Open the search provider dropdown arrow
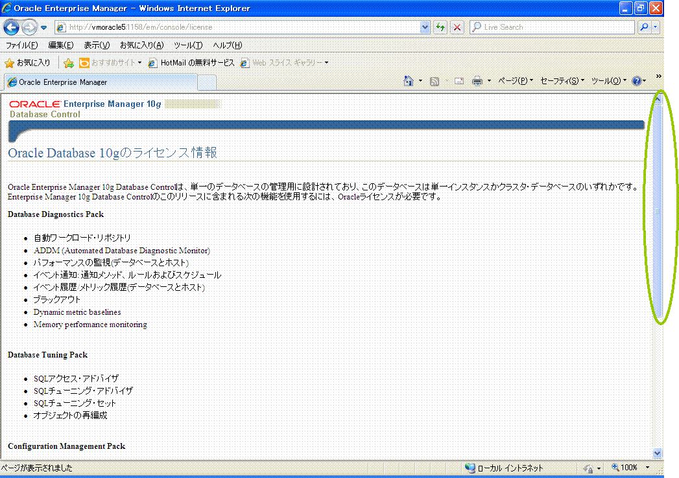This screenshot has height=478, width=679. point(656,27)
